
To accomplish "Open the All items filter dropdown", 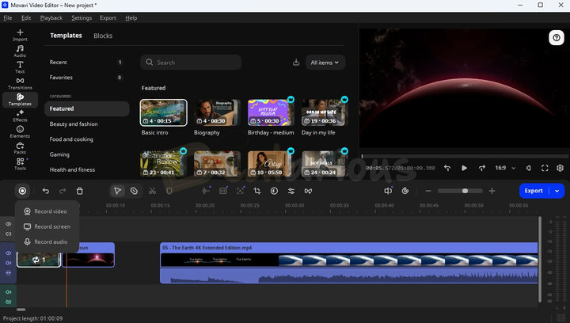I will 325,63.
